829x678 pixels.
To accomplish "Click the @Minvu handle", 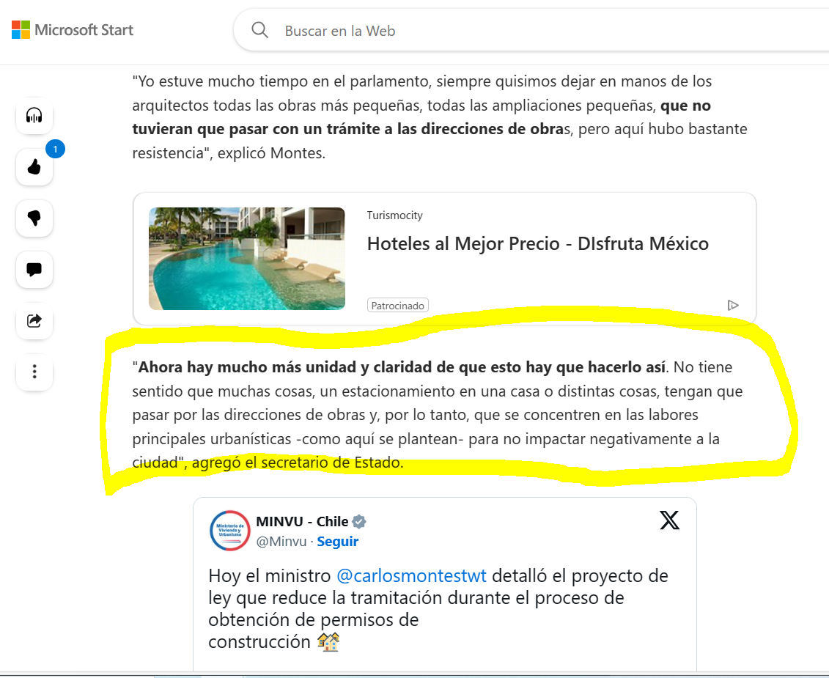I will pos(281,542).
